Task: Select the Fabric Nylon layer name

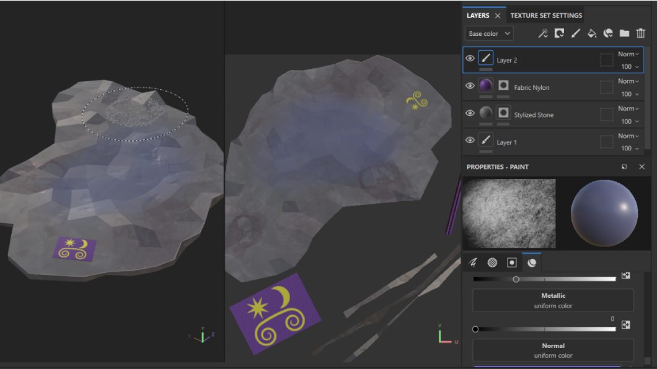Action: coord(532,87)
